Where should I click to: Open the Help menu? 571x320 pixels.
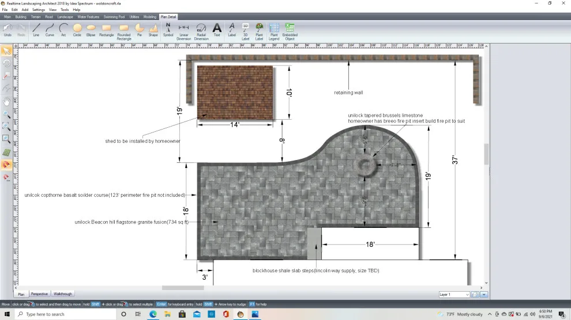[x=77, y=10]
